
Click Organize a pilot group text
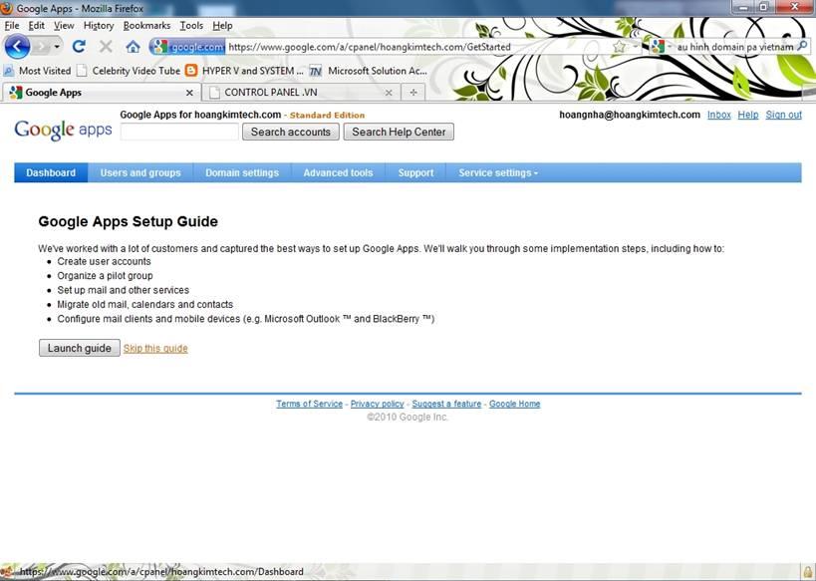[x=106, y=275]
